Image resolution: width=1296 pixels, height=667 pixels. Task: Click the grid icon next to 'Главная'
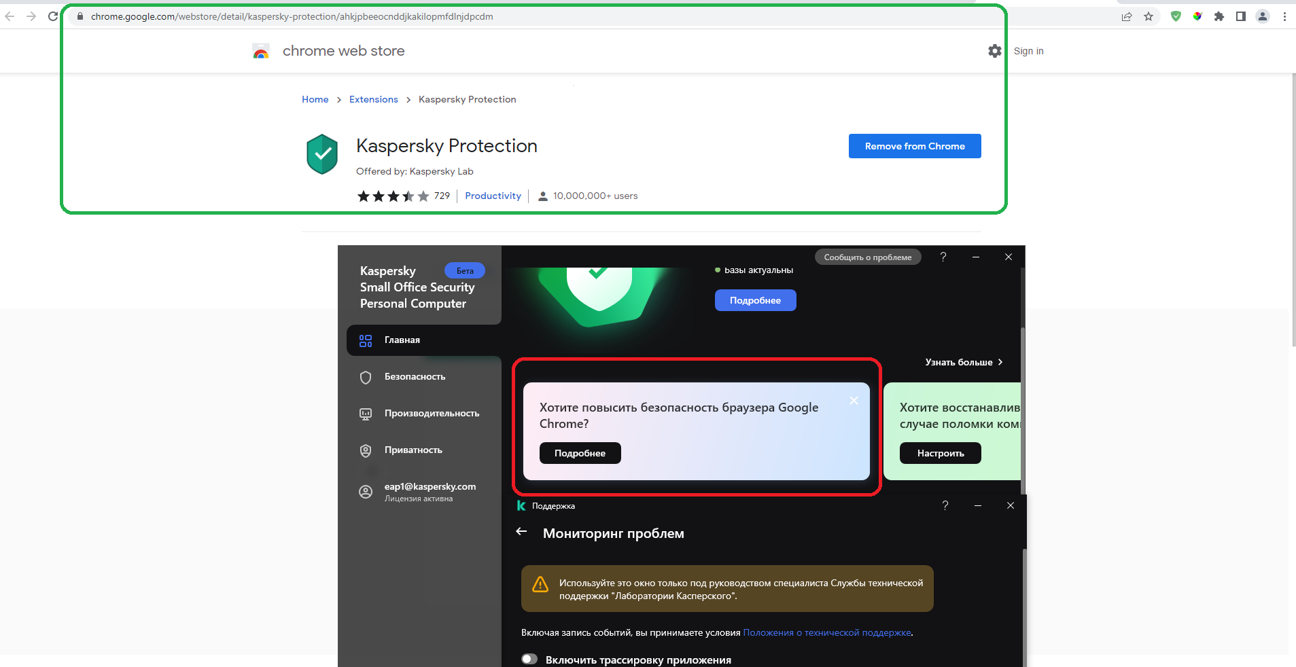(x=366, y=340)
